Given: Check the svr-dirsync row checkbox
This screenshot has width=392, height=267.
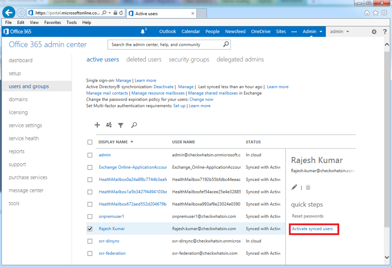Looking at the screenshot, I should (x=90, y=241).
